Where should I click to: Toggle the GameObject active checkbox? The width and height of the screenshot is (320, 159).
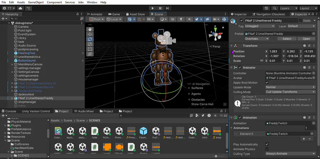(x=242, y=21)
